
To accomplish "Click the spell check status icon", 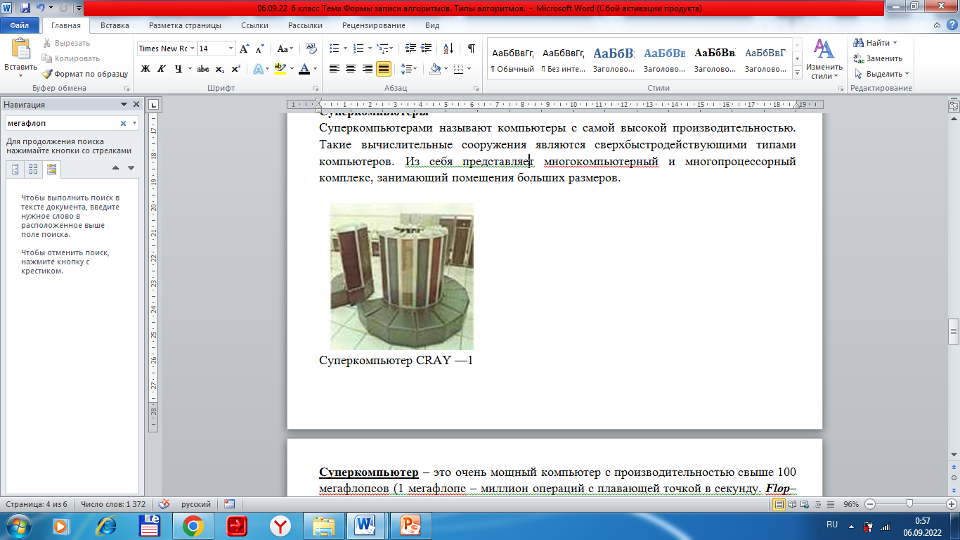I will (164, 504).
